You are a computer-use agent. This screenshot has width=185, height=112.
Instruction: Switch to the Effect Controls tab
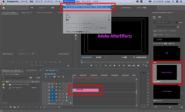pyautogui.click(x=45, y=12)
